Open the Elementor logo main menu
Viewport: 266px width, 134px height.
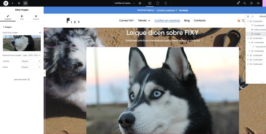(x=6, y=3)
